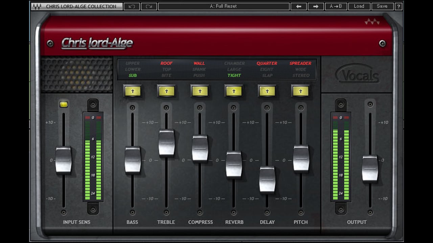This screenshot has width=433, height=243.
Task: Click the Waves logo on red panel
Action: [x=372, y=22]
